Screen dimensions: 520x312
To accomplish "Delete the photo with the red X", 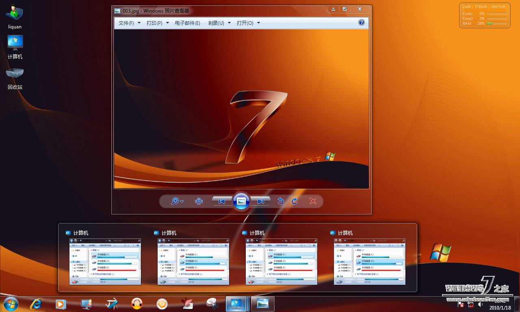I will click(313, 201).
